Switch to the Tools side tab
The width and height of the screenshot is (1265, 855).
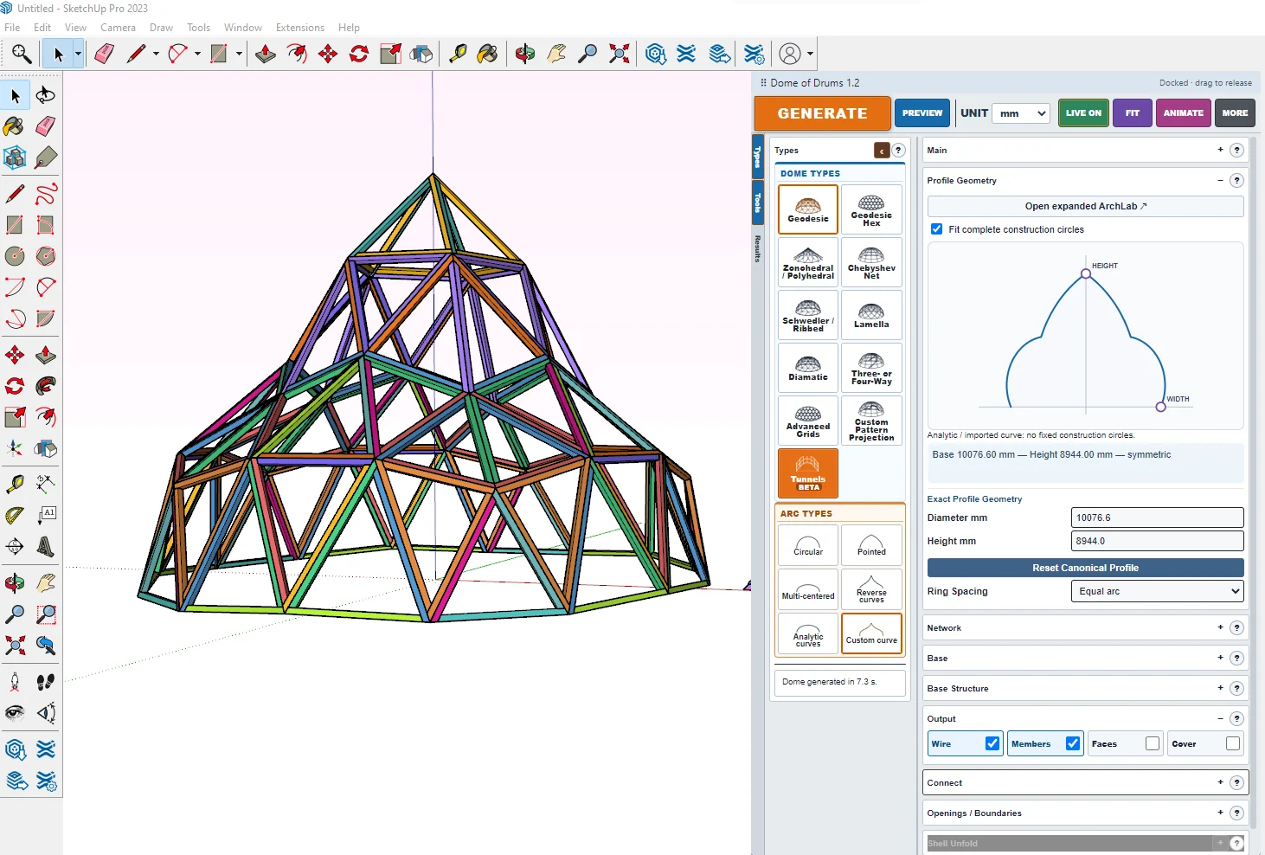[x=757, y=202]
